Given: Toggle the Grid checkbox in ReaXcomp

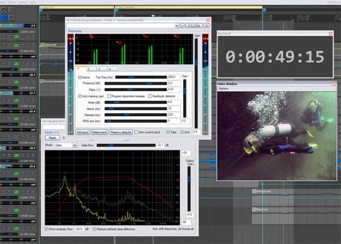Looking at the screenshot, I should click(x=182, y=132).
